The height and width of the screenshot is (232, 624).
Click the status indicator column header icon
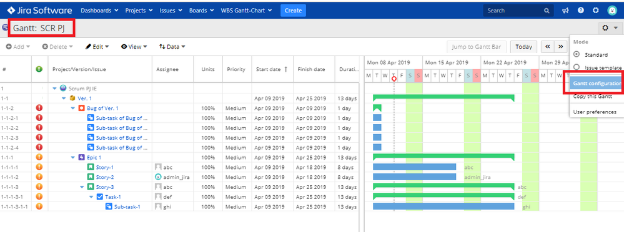[39, 69]
